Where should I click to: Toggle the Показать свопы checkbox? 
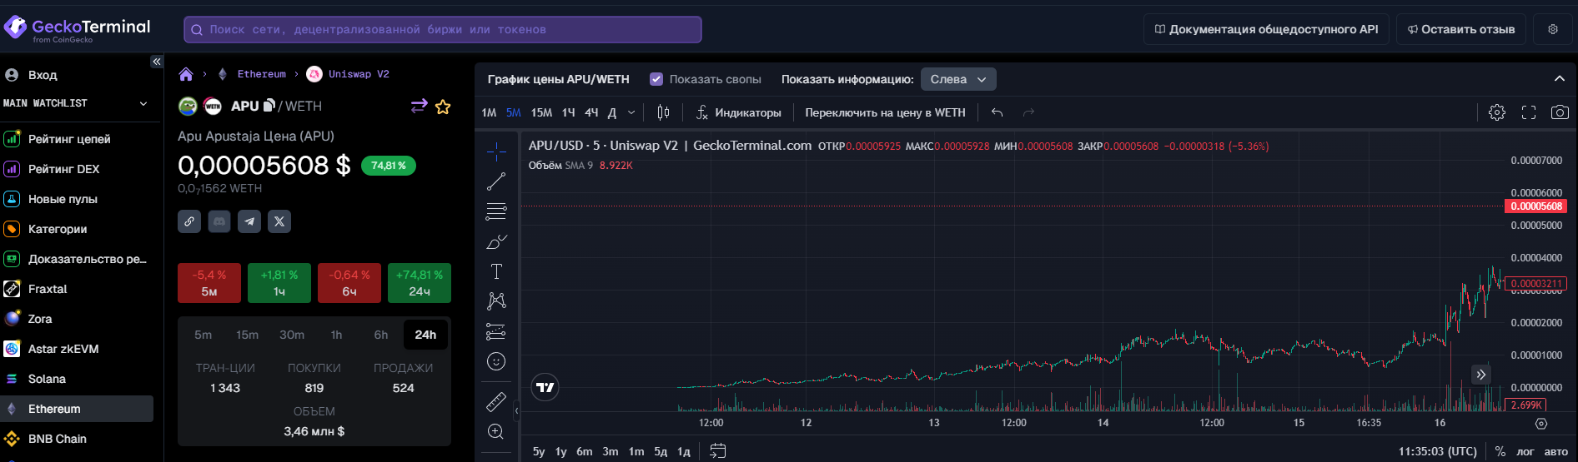tap(656, 79)
